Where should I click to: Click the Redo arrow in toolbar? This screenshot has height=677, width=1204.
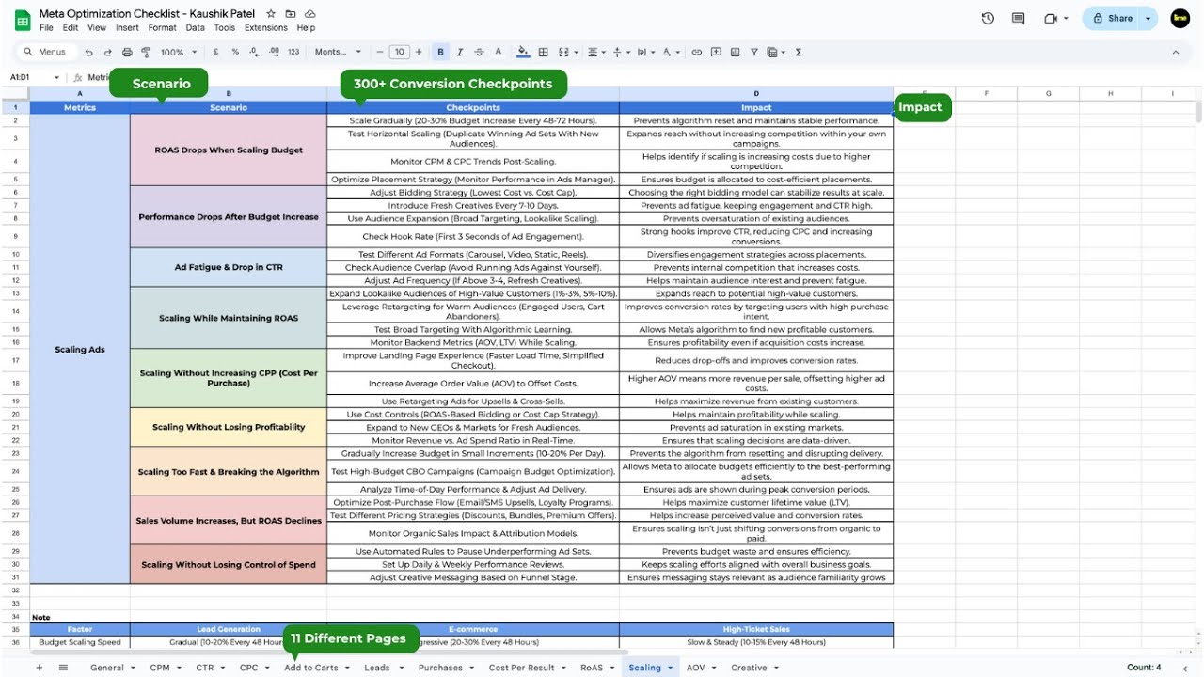108,53
